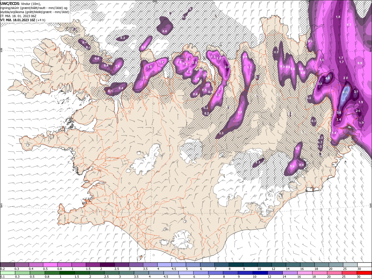Pick the 3–3.5 grey-green swatch in lower legend
This screenshot has width=372, height=279.
(126, 273)
